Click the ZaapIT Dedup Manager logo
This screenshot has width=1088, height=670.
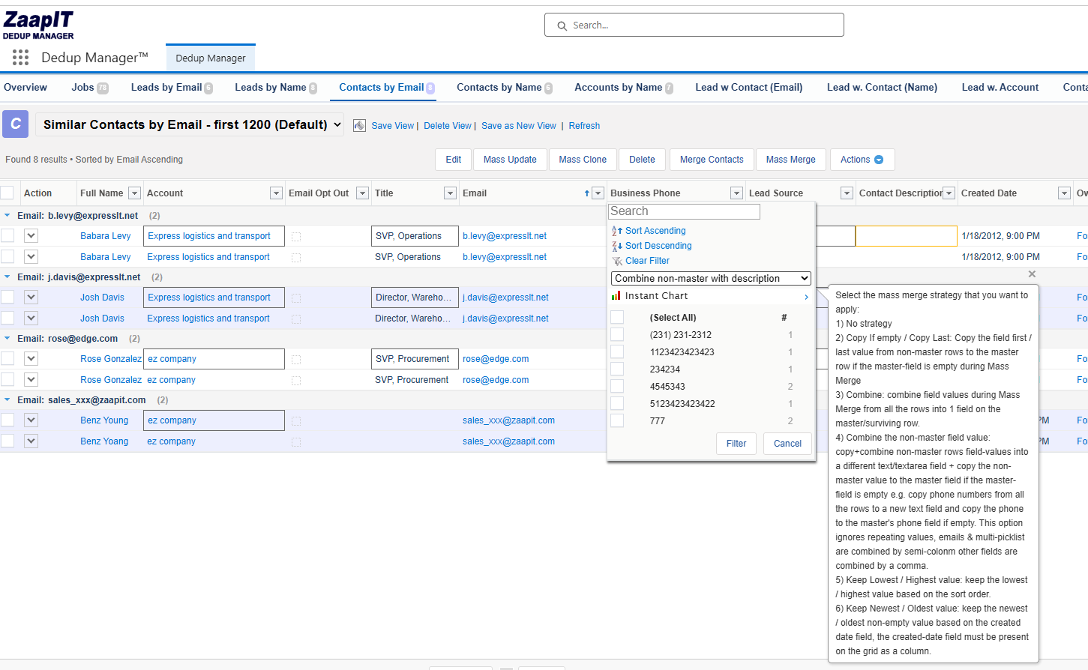pos(38,25)
